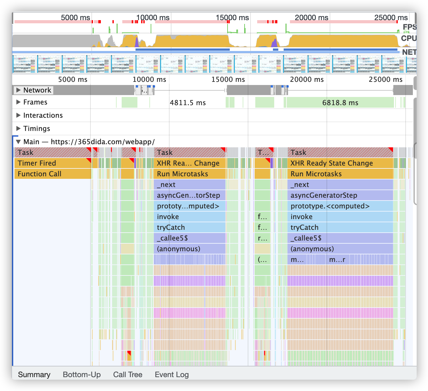Select the right 'Run Microtasks' block
428x391 pixels.
tap(340, 174)
